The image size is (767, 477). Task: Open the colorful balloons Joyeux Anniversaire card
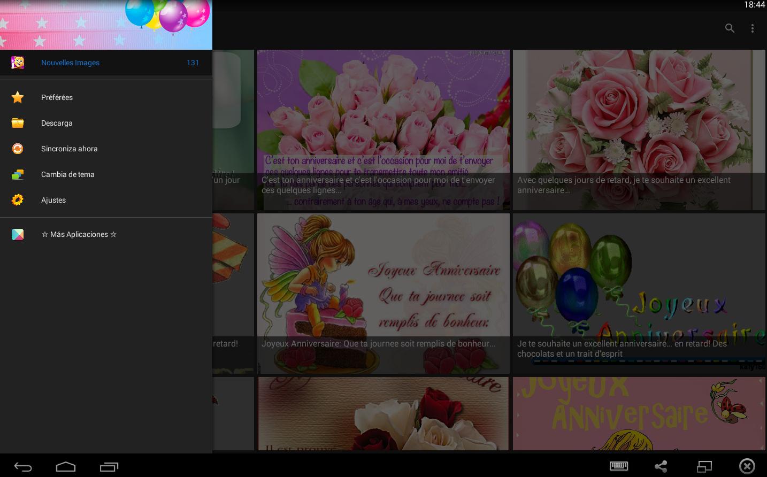pos(639,294)
